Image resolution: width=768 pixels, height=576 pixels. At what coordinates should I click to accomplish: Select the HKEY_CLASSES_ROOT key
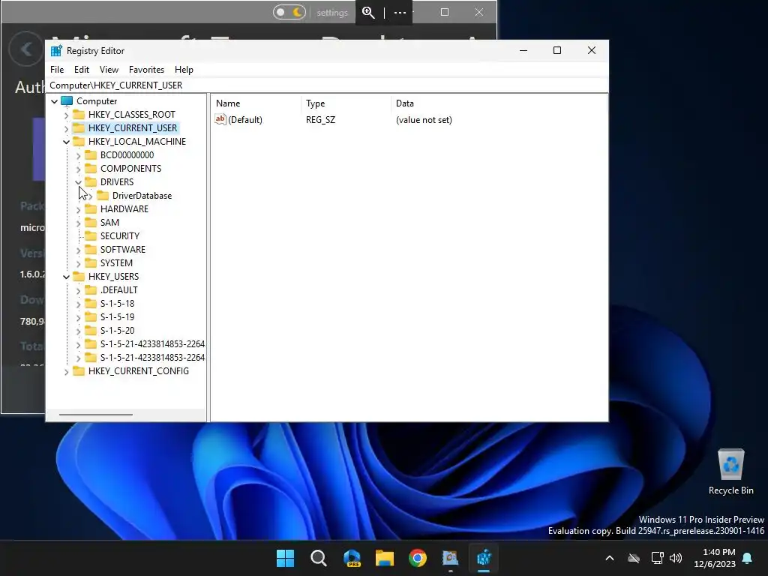point(132,115)
